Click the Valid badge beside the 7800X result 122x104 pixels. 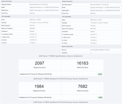point(100,74)
